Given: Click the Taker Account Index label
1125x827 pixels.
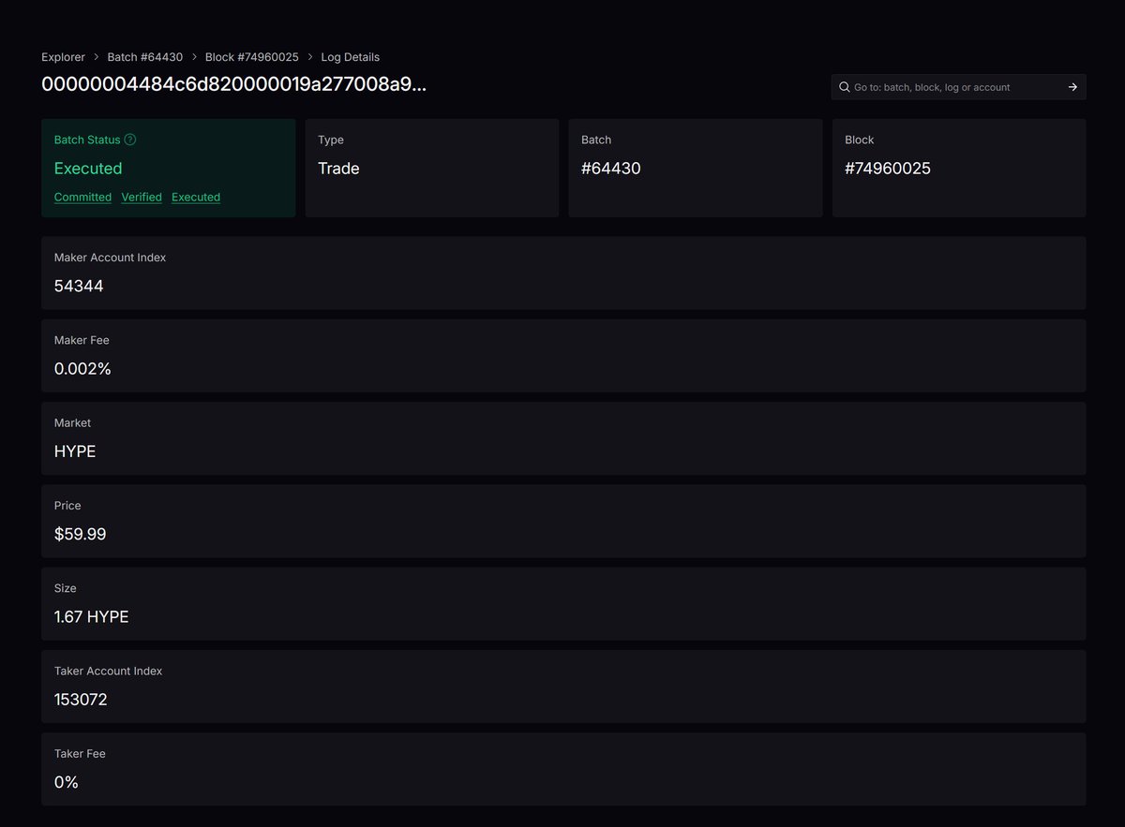Looking at the screenshot, I should [108, 671].
